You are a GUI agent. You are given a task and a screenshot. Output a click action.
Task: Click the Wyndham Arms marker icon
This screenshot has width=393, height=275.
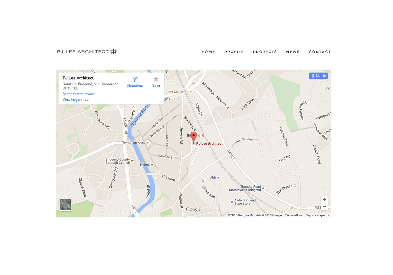click(148, 143)
